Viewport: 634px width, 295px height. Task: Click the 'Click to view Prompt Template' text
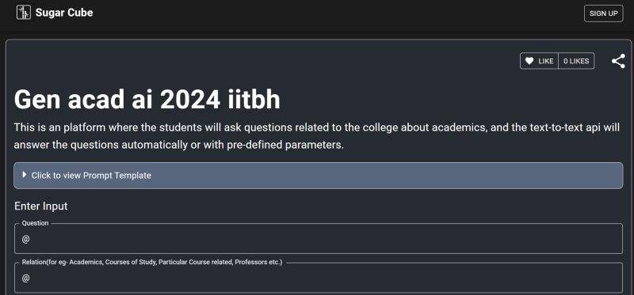(91, 175)
